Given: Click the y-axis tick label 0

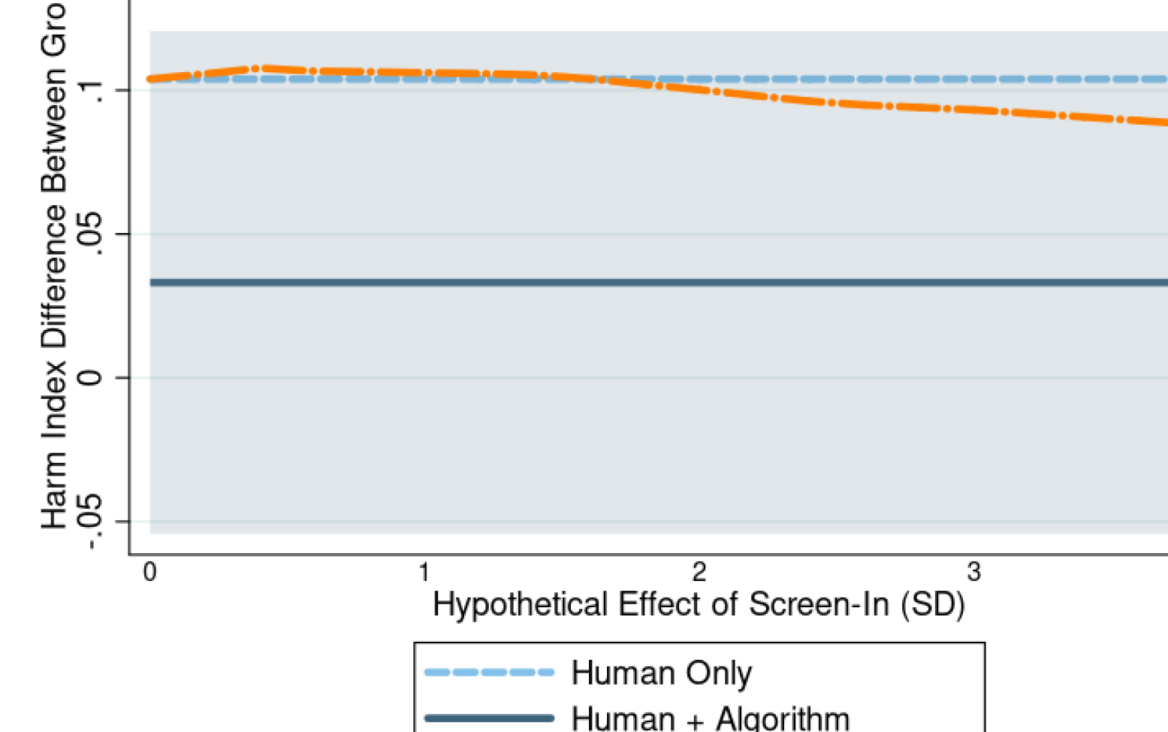Looking at the screenshot, I should [x=90, y=377].
